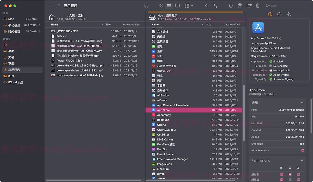Uncheck the Hide Extension checkbox
Screen dimensions: 313x182
(x=303, y=150)
